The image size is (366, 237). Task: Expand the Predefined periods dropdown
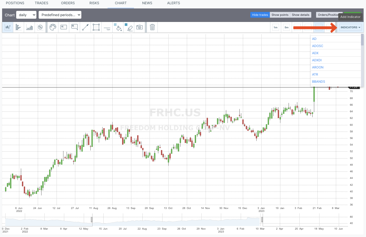pyautogui.click(x=60, y=15)
